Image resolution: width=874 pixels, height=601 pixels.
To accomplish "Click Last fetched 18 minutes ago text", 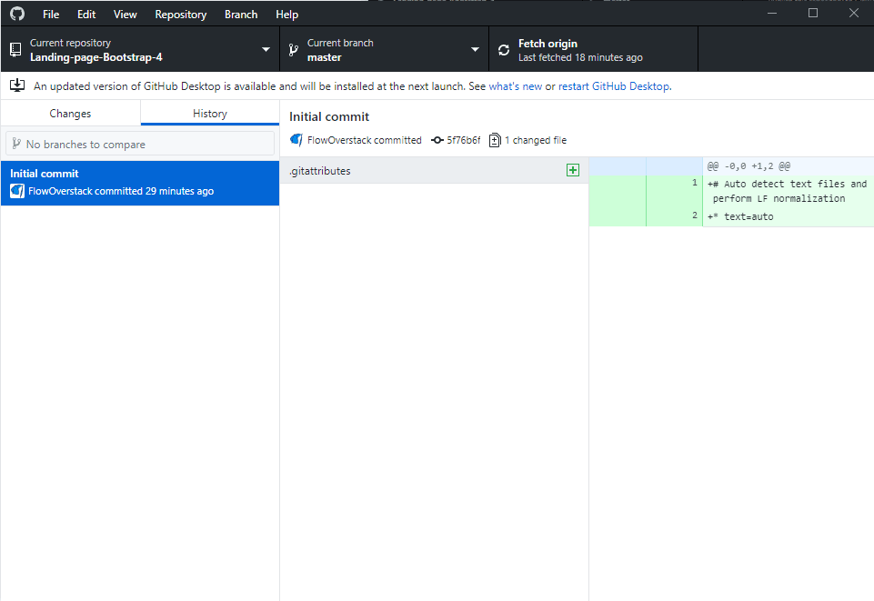I will (x=580, y=57).
